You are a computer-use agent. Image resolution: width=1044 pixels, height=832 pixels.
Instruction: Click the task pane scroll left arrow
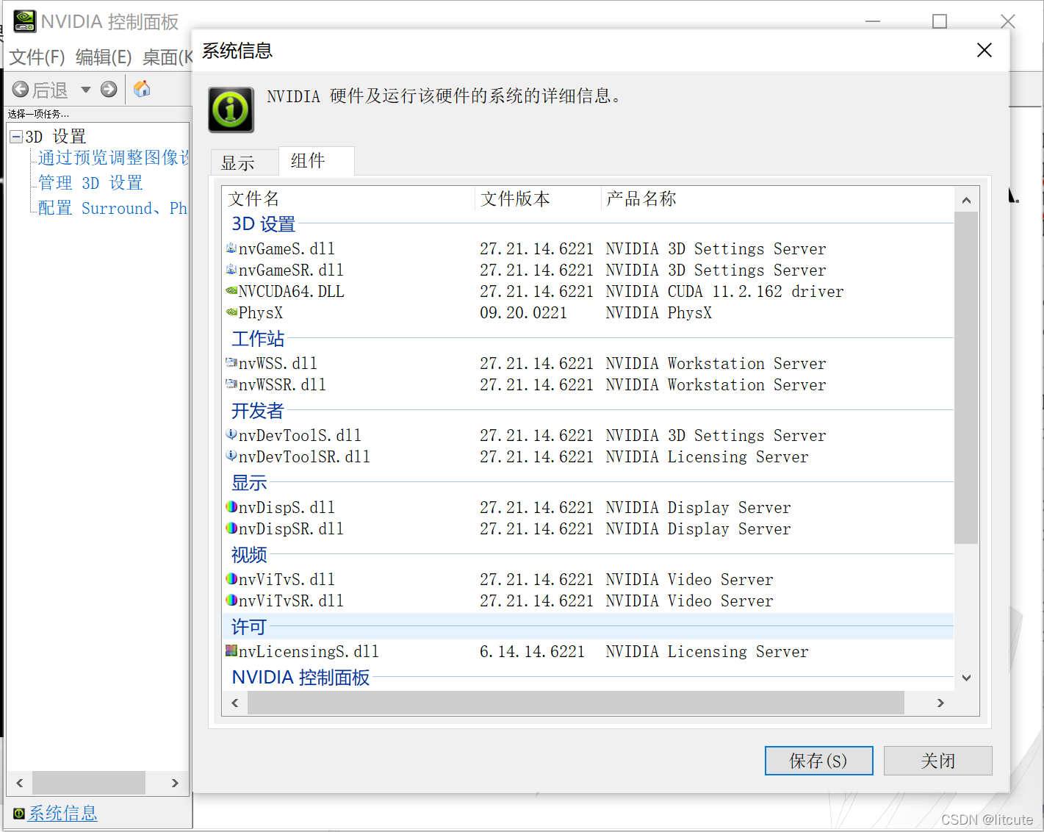[20, 783]
